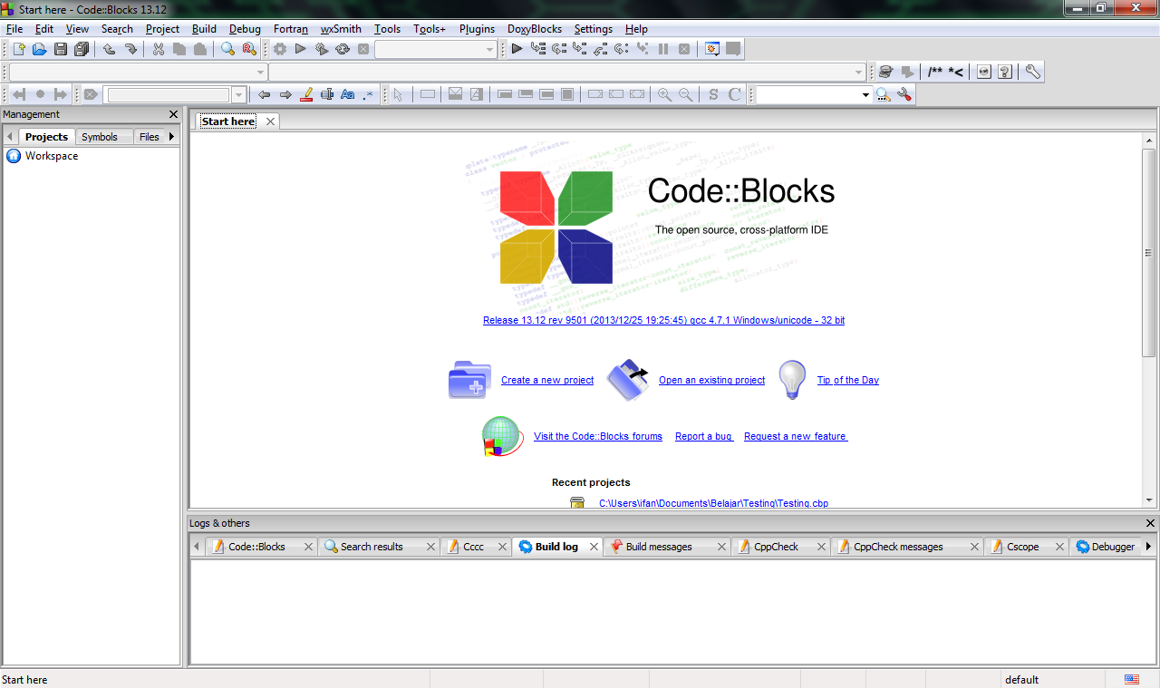Click the Undo arrow icon
Viewport: 1160px width, 689px height.
click(109, 49)
